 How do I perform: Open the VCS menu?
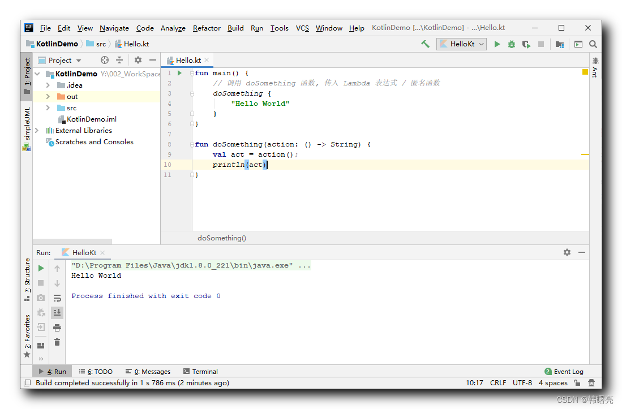[x=302, y=28]
